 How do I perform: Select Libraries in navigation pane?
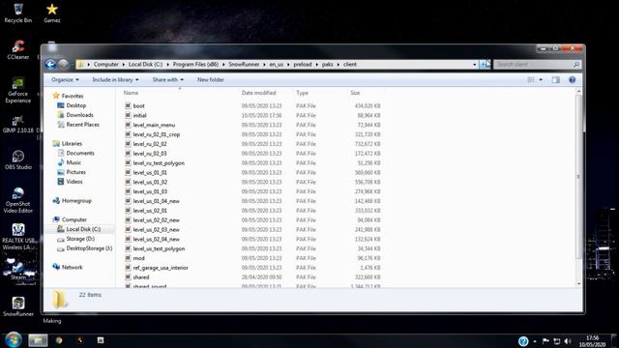[x=67, y=144]
